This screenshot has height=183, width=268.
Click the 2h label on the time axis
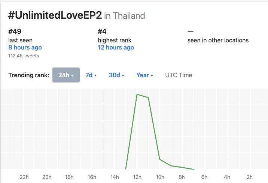point(250,177)
